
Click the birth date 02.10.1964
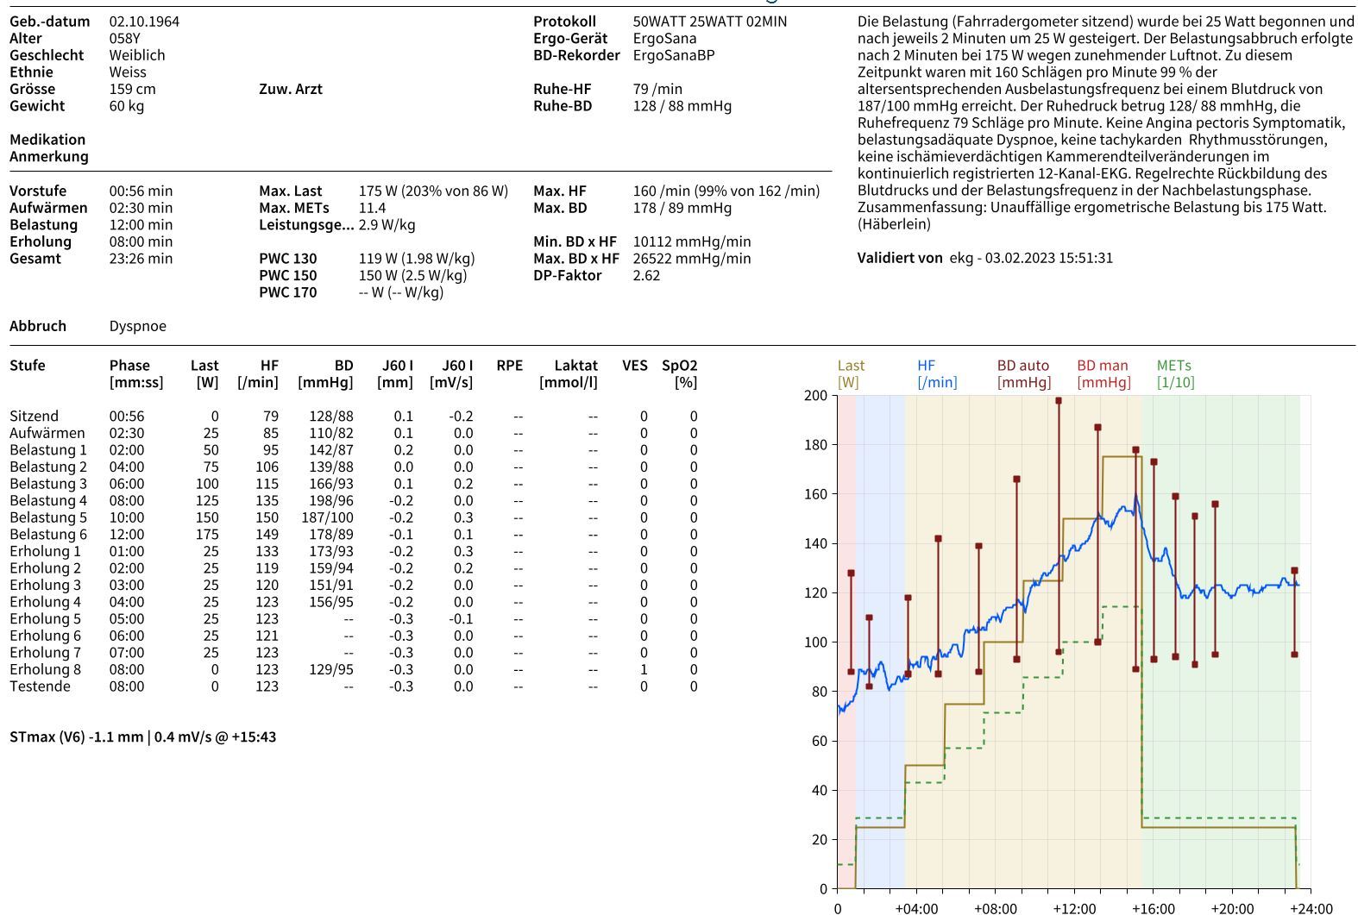(x=144, y=22)
